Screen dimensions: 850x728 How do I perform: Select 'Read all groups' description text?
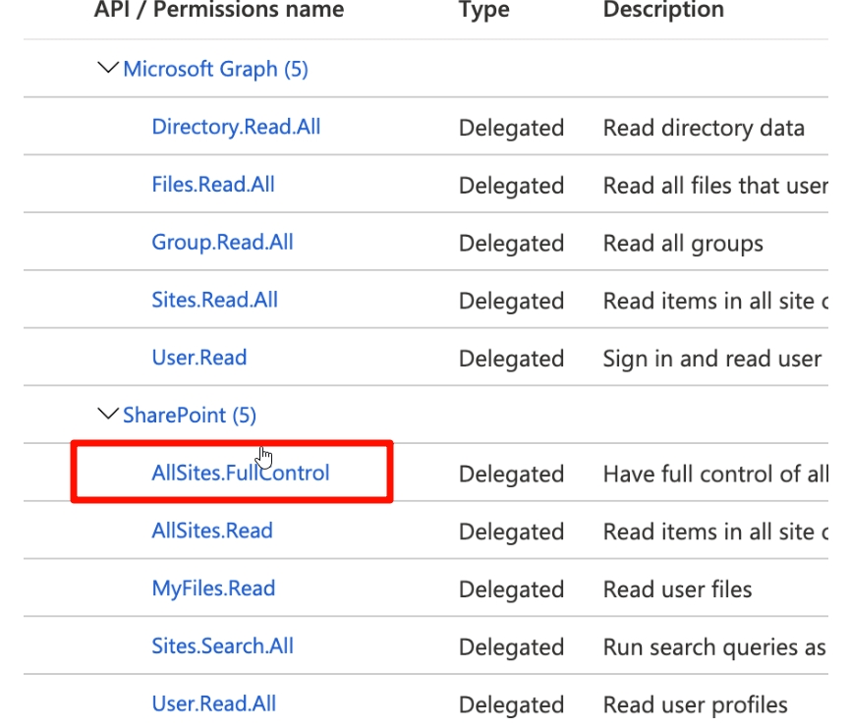[683, 244]
